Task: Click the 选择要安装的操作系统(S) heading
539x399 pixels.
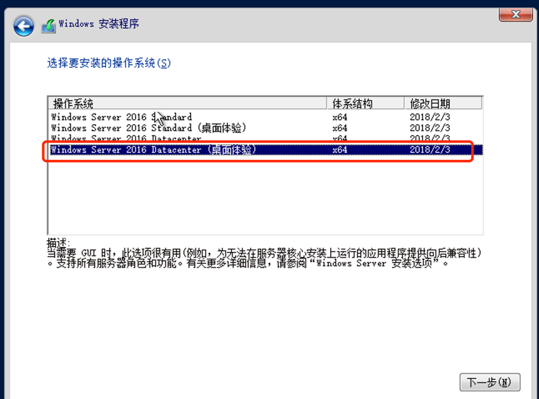Action: pos(109,63)
